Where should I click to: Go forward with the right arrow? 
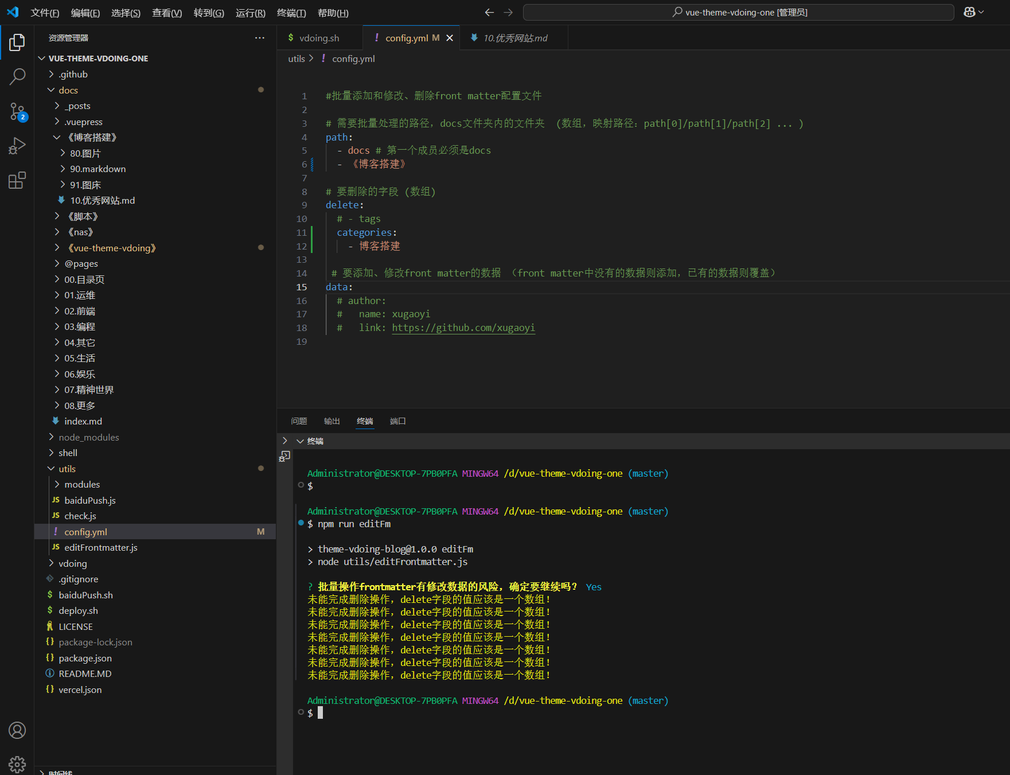508,12
